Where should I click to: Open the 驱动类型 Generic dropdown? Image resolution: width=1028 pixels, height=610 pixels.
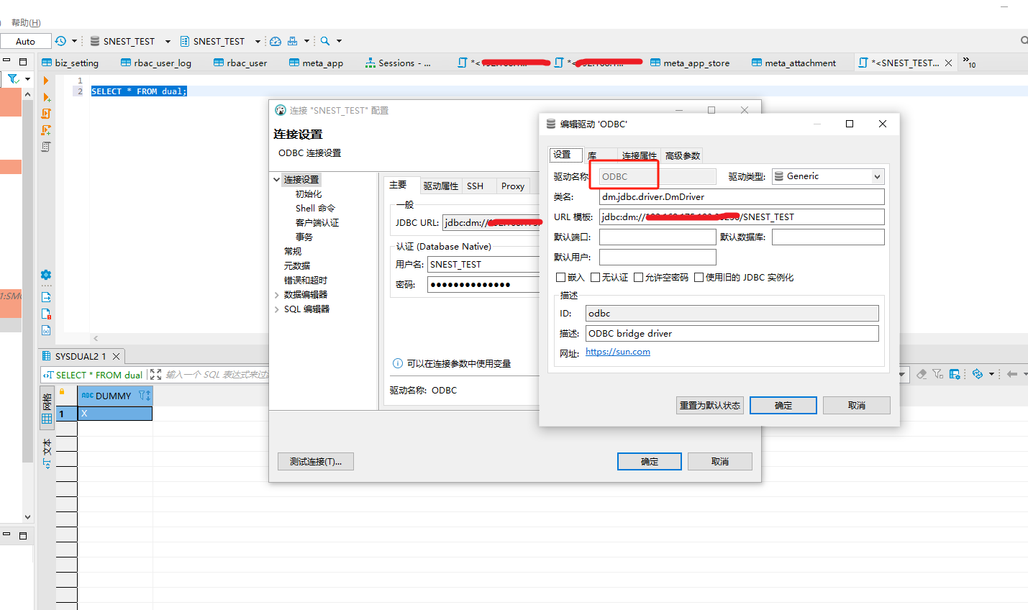827,176
